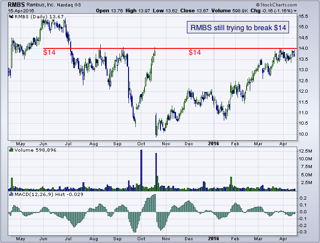
Task: Click the MACD histogram legend icon
Action: click(11, 194)
